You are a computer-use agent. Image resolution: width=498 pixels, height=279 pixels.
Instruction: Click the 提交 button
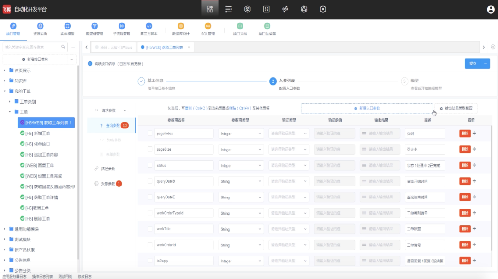pos(473,64)
